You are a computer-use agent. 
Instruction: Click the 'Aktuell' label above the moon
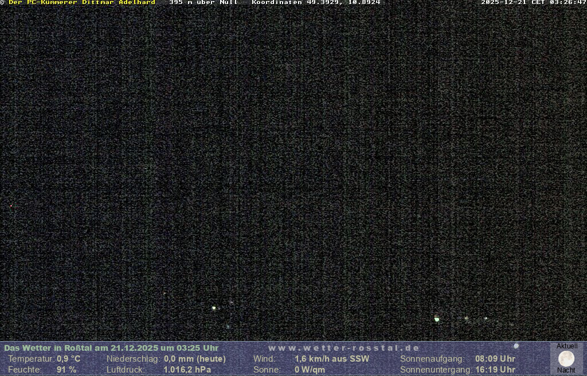click(567, 346)
